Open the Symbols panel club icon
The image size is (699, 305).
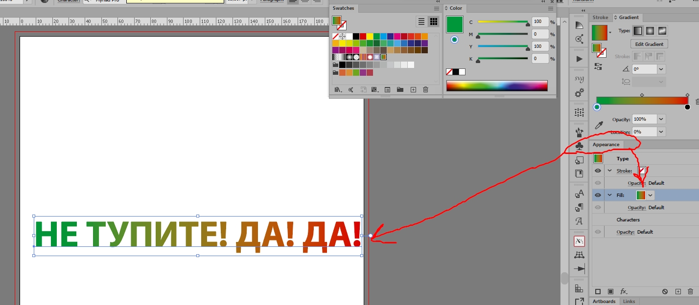click(x=580, y=146)
